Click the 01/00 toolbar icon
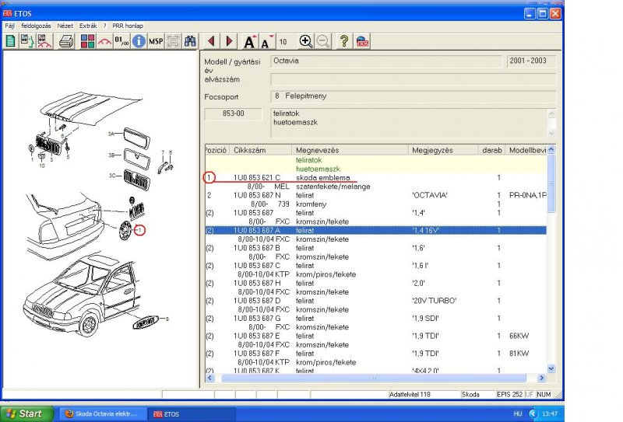623x422 pixels. click(x=121, y=41)
